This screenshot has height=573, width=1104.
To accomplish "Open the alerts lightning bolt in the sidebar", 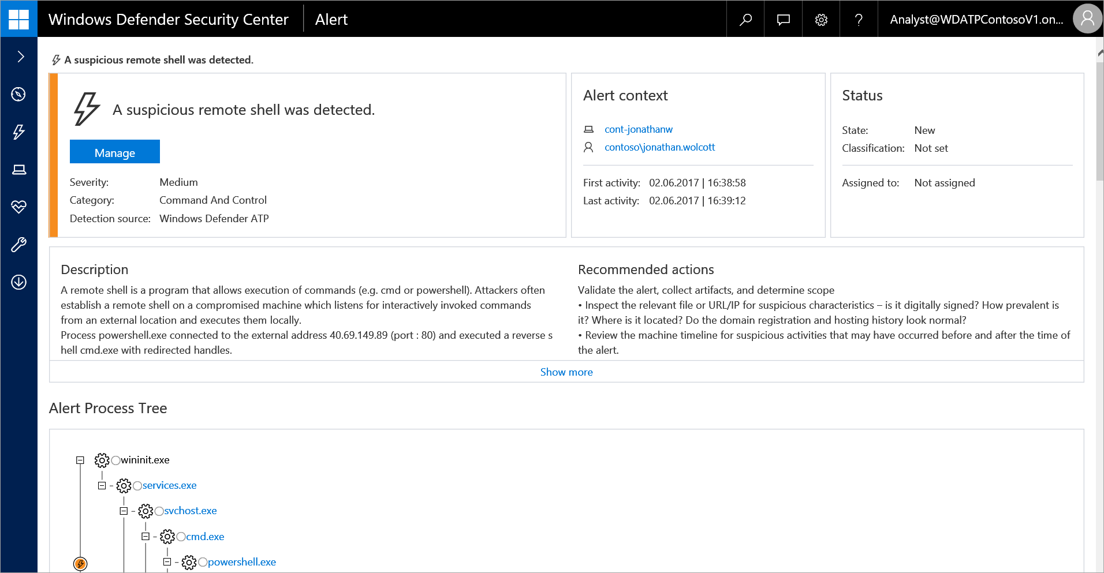I will pos(18,132).
